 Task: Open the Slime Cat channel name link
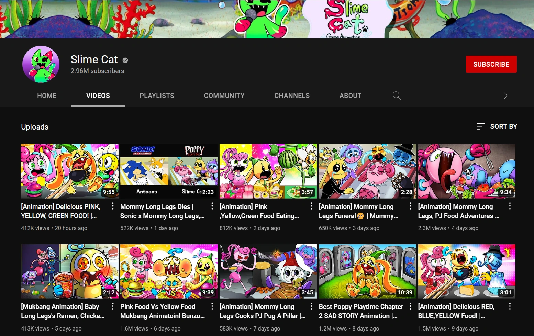click(94, 59)
